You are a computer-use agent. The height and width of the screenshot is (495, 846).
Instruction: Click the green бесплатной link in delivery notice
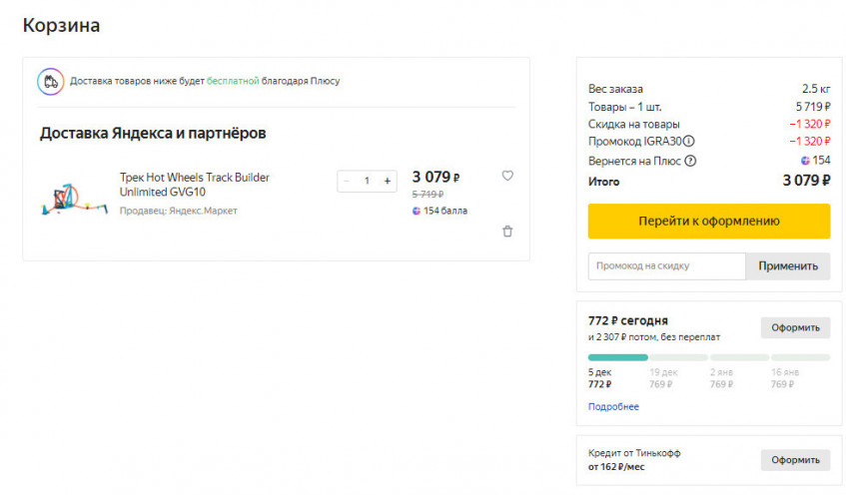coord(233,81)
